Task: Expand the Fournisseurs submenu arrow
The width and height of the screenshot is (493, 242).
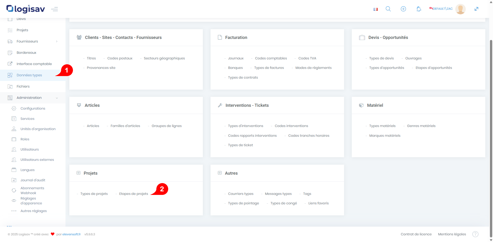Action: pos(57,41)
